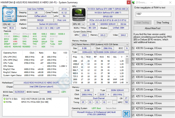Click the NVIDIA GeForce logo
Screen dimensions: 175x118
[79, 15]
